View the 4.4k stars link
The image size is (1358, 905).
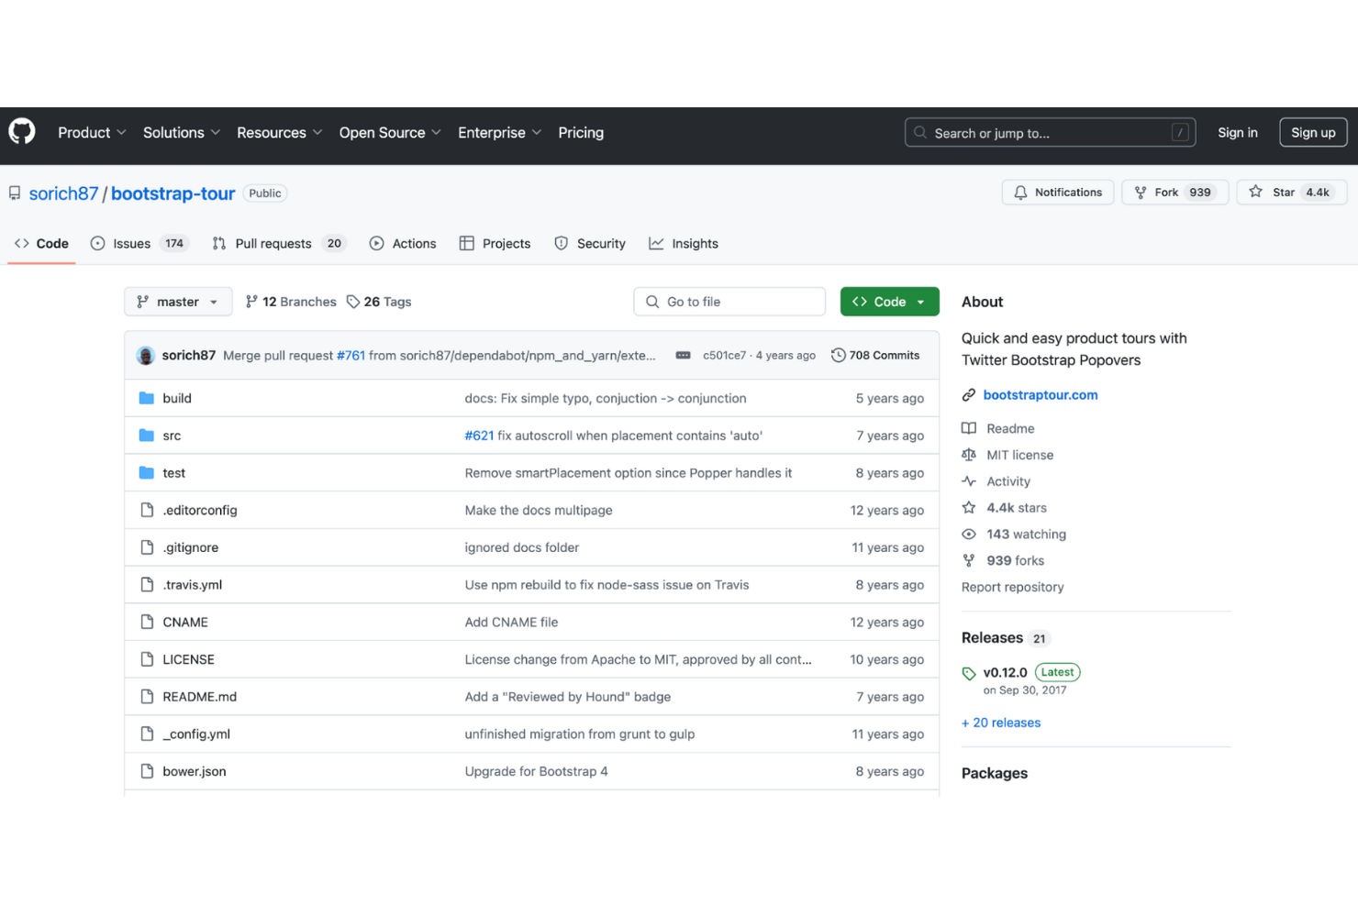pos(1017,508)
